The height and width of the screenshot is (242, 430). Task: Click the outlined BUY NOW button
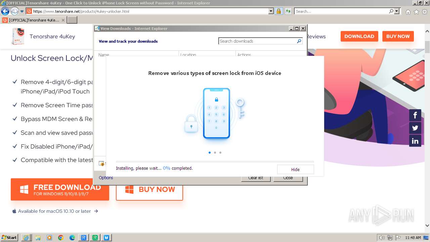pyautogui.click(x=149, y=190)
